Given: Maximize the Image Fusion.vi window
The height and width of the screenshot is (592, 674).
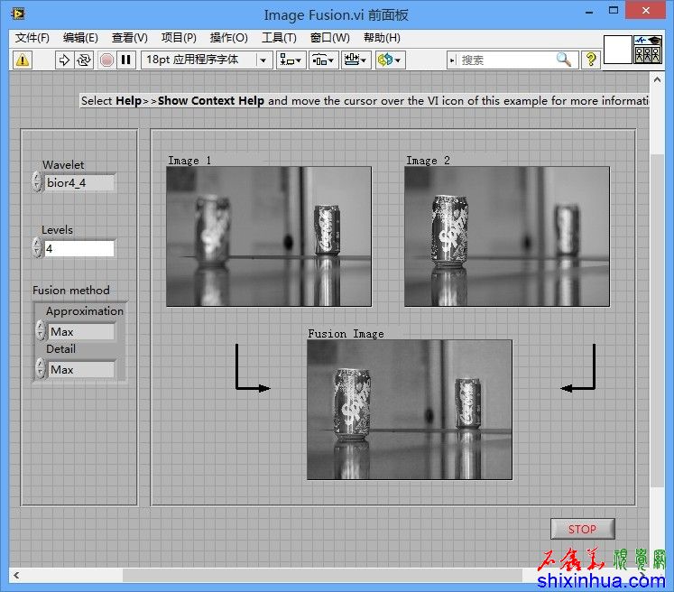Looking at the screenshot, I should point(614,10).
